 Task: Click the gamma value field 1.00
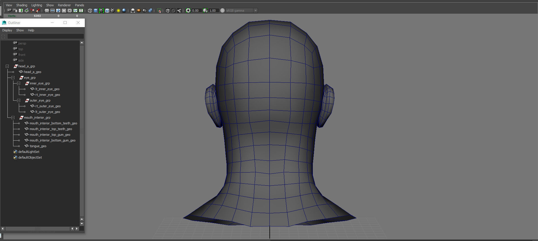click(213, 11)
